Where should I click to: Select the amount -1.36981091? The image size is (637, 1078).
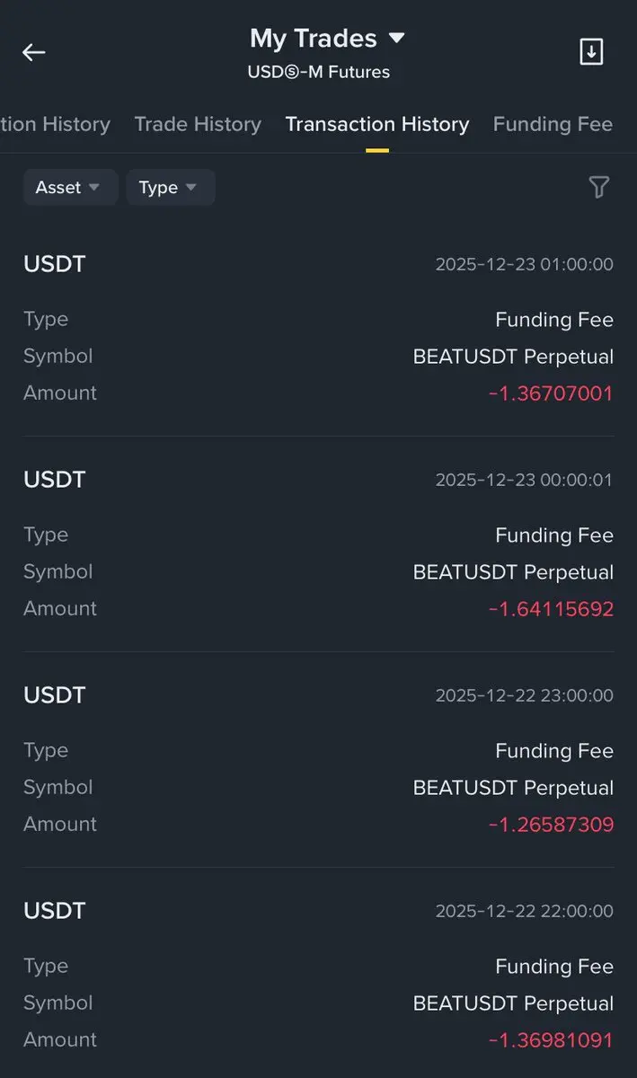[551, 1040]
